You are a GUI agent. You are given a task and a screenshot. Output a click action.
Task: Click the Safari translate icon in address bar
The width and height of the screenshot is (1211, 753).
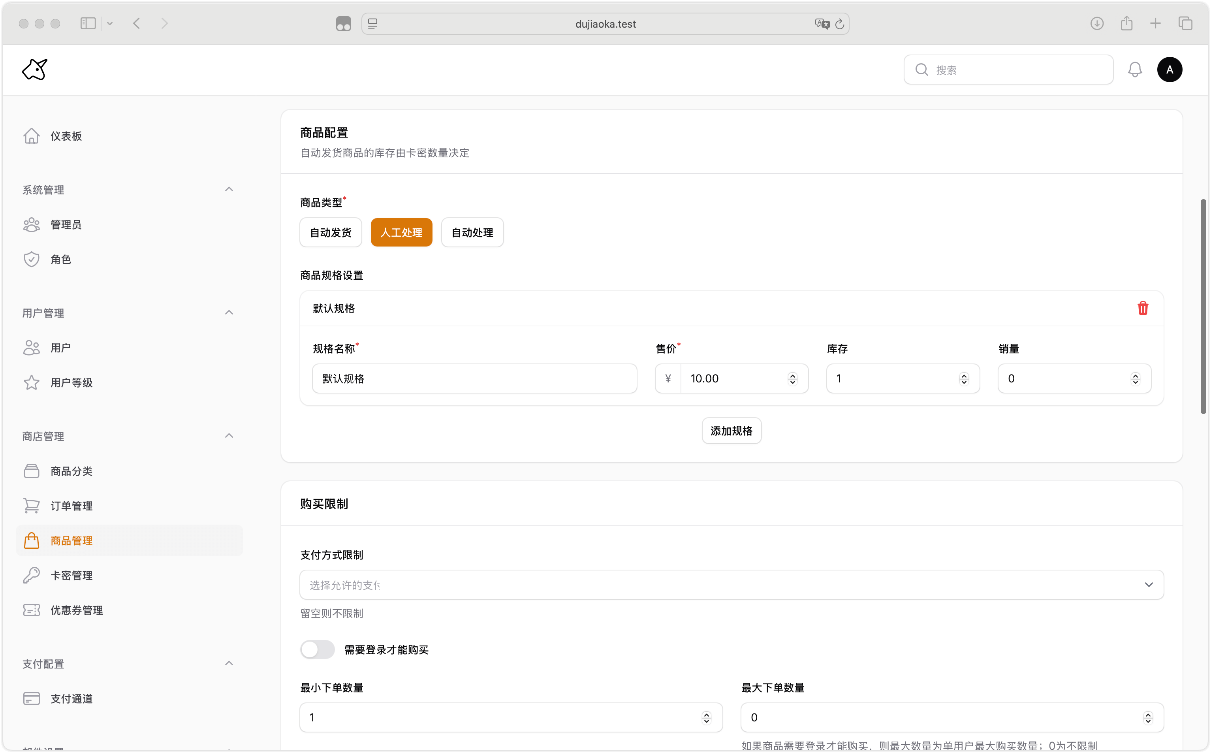pos(822,24)
